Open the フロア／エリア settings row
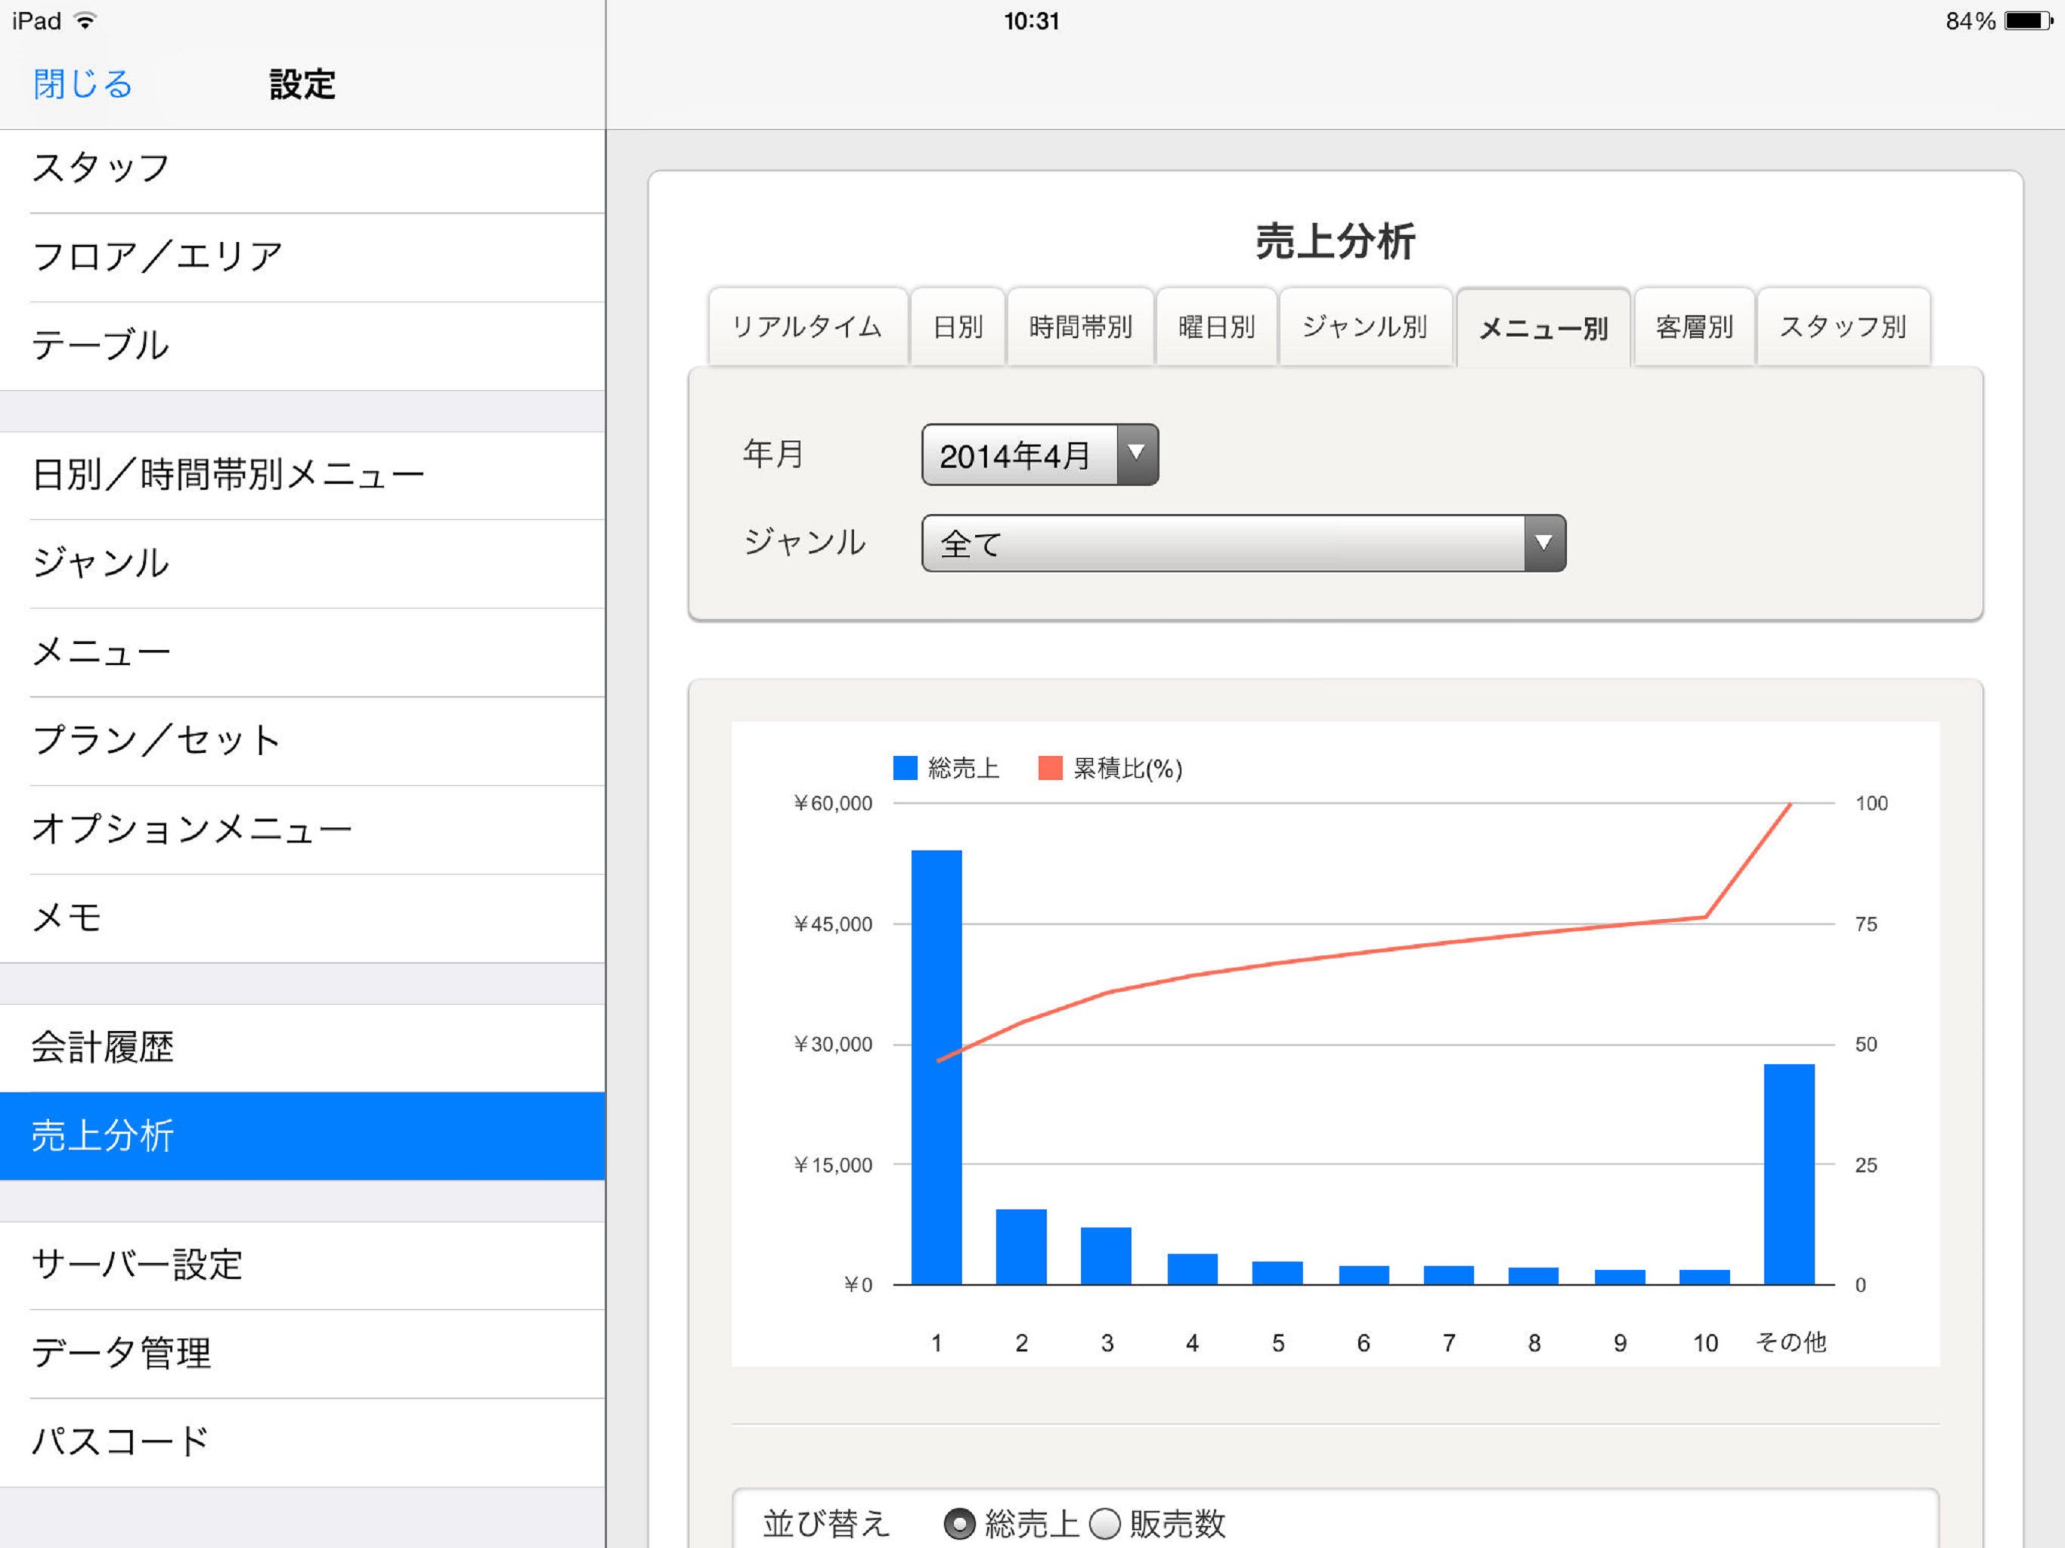The image size is (2065, 1548). tap(302, 257)
